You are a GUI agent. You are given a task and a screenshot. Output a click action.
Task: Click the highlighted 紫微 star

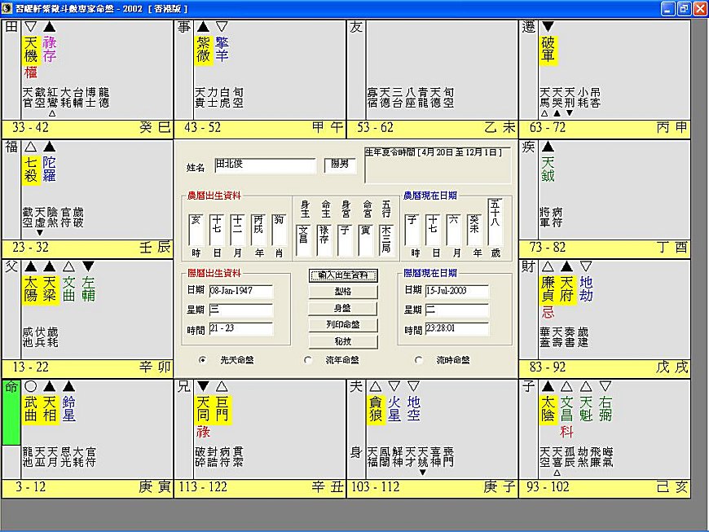[204, 49]
